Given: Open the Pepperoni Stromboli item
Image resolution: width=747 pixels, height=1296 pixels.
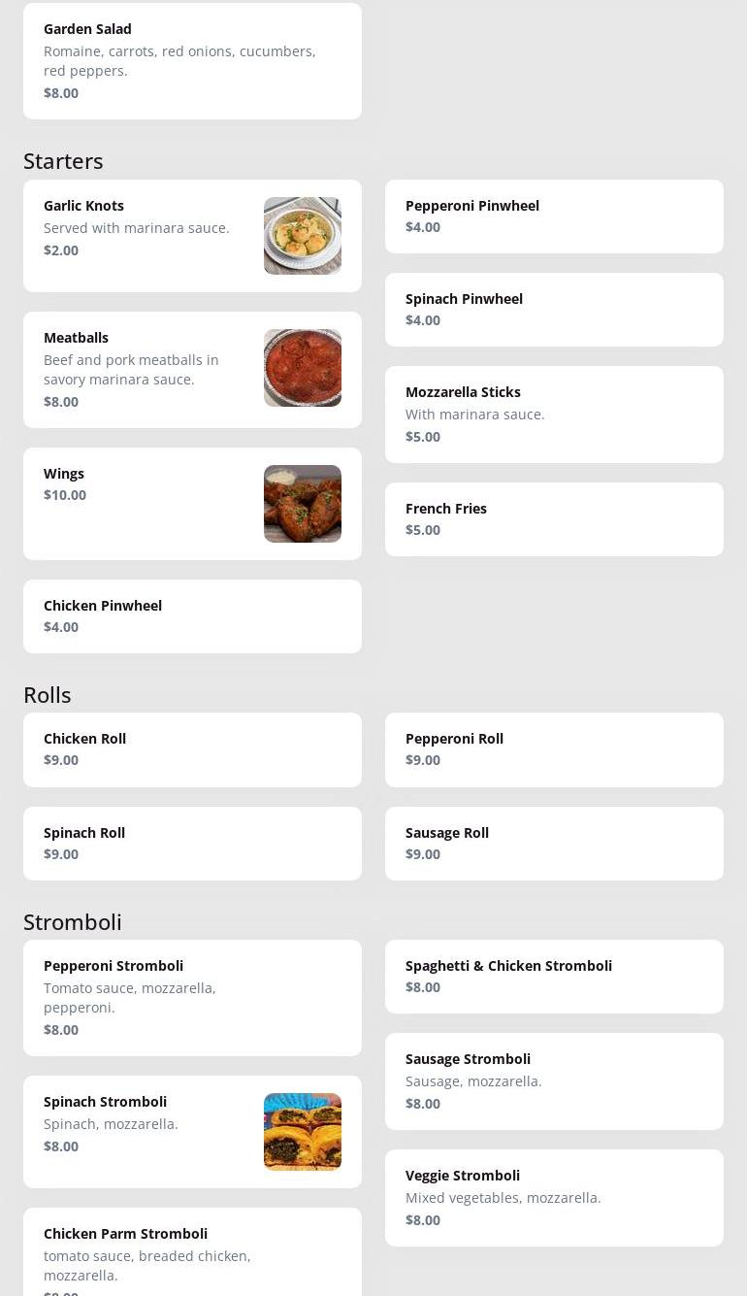Looking at the screenshot, I should coord(192,998).
